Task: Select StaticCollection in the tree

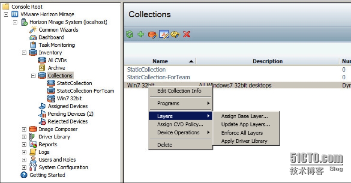Action: [74, 83]
